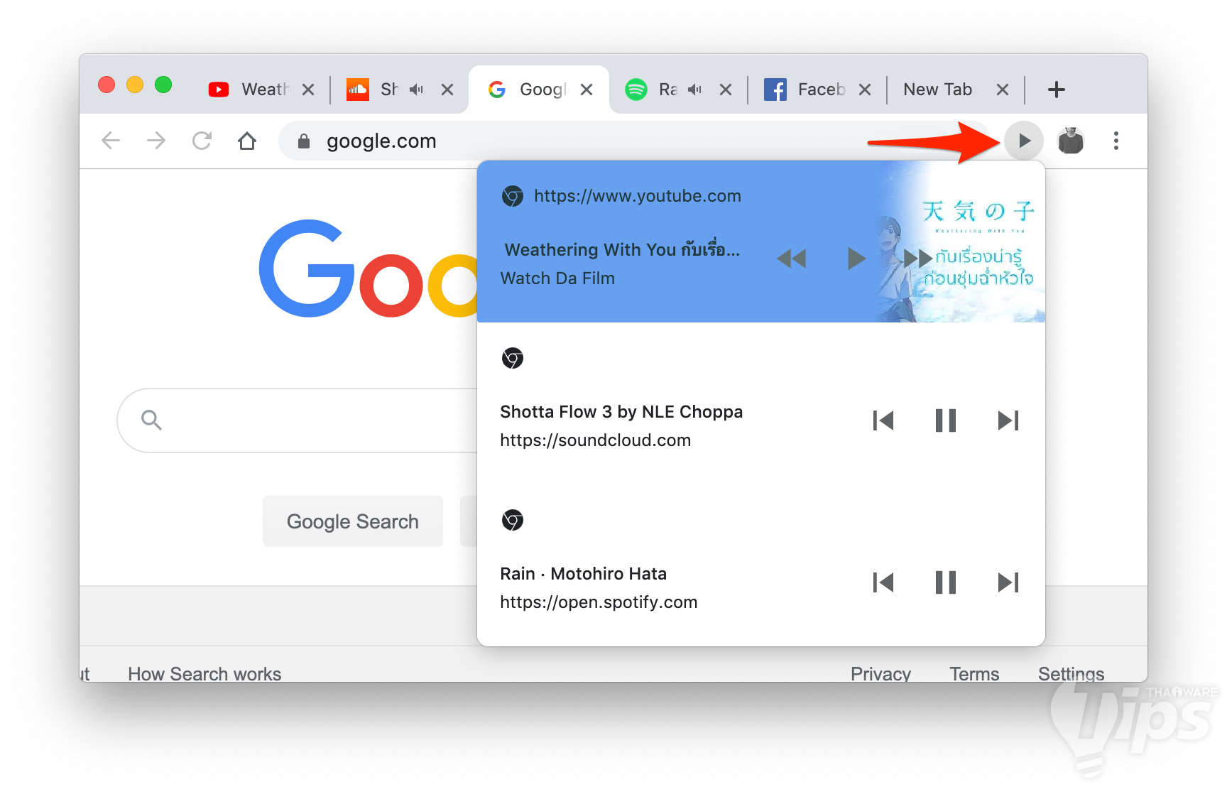Viewport: 1227px width, 787px height.
Task: Open the media control play button in toolbar
Action: (1023, 141)
